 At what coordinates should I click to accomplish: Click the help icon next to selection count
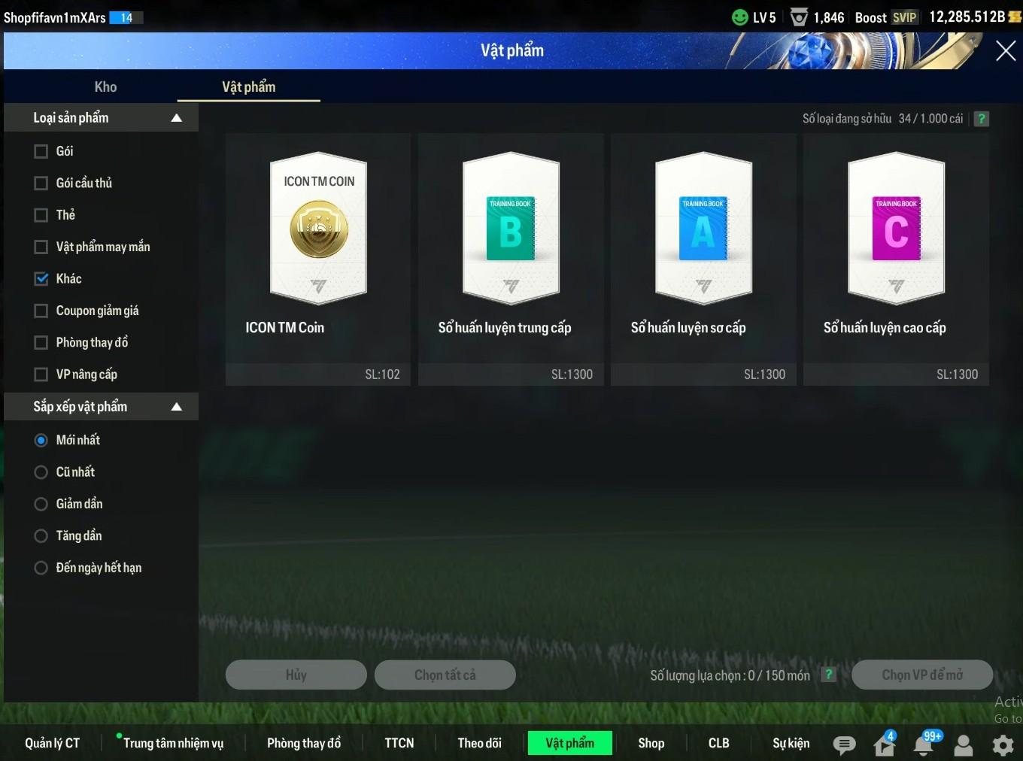point(828,675)
